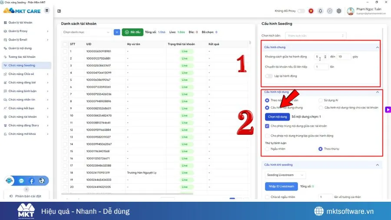The width and height of the screenshot is (391, 220).
Task: Click the purple play tab on right edge
Action: [388, 110]
